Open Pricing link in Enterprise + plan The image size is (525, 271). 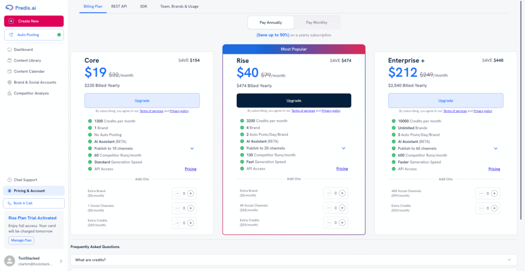point(494,169)
